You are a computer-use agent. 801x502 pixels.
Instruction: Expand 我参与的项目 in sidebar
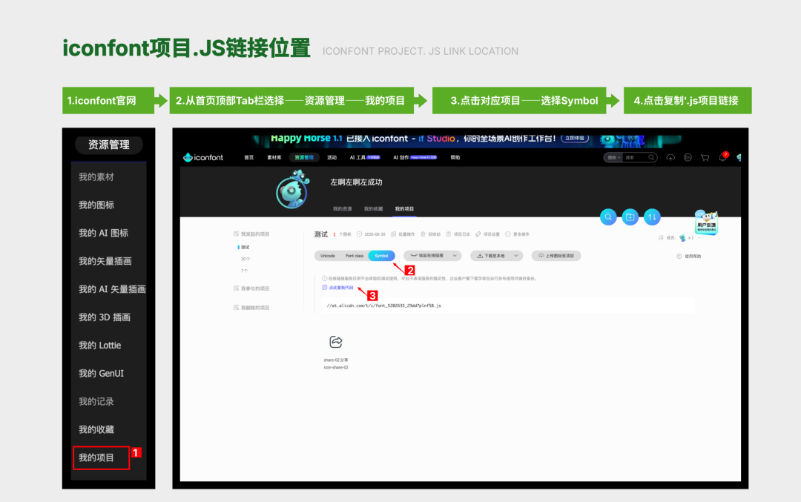coord(251,288)
